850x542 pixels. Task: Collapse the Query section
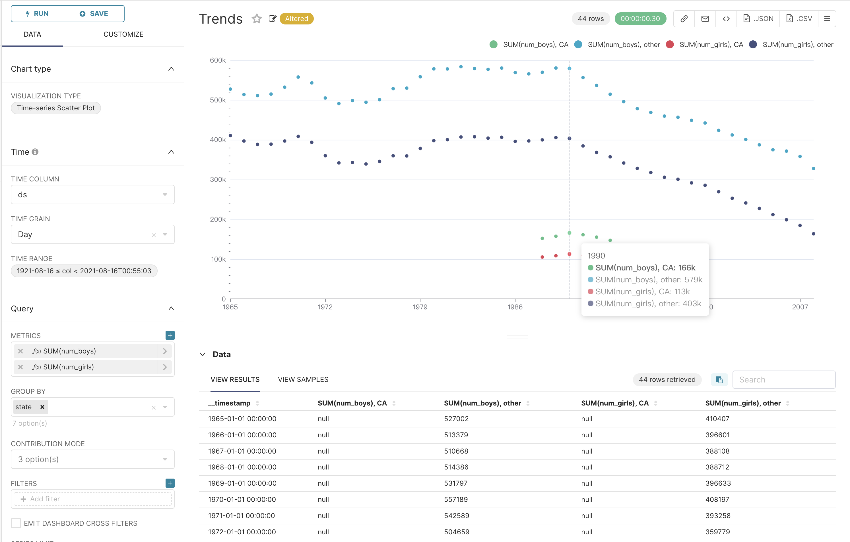(x=172, y=309)
